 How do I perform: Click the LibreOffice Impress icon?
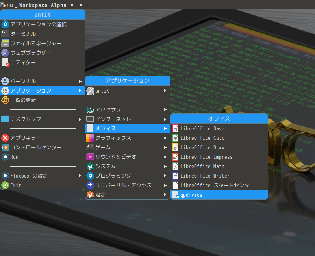pyautogui.click(x=175, y=157)
